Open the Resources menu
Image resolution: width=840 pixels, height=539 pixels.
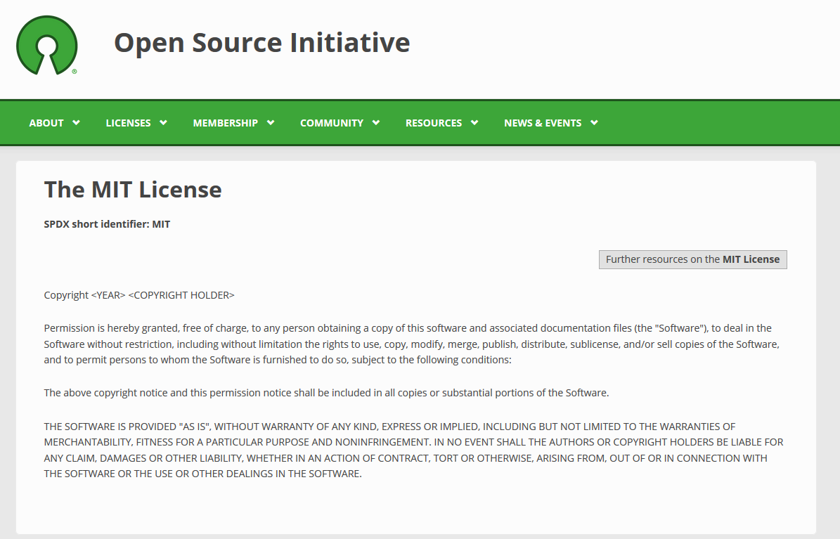pyautogui.click(x=433, y=123)
